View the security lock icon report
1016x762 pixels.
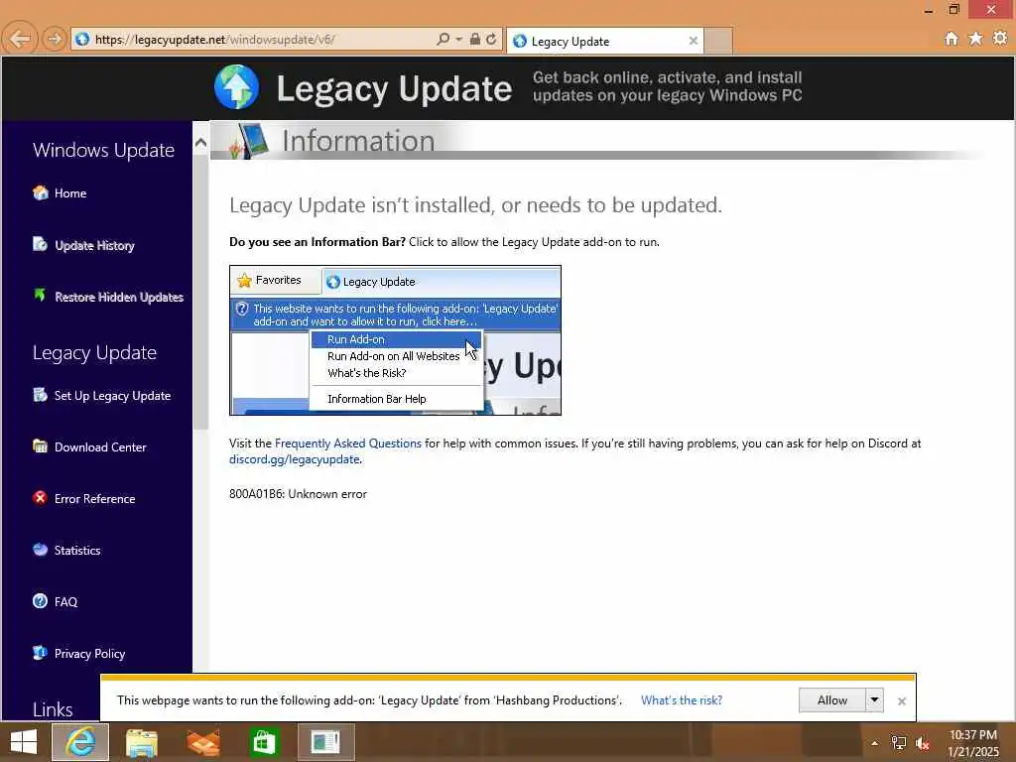click(475, 39)
